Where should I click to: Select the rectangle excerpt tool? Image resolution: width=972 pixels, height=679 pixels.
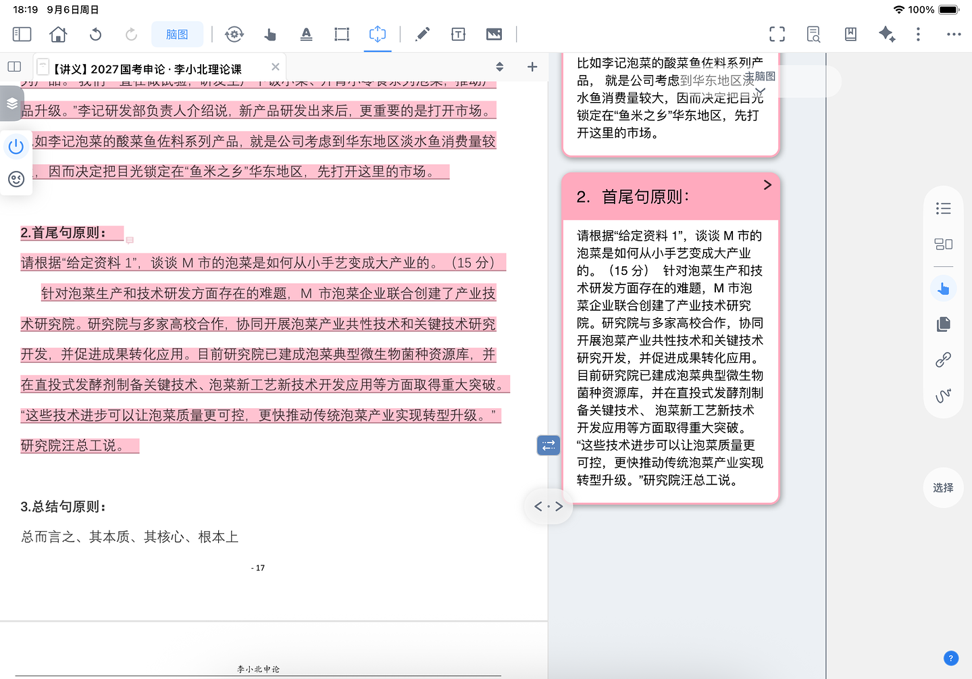342,34
